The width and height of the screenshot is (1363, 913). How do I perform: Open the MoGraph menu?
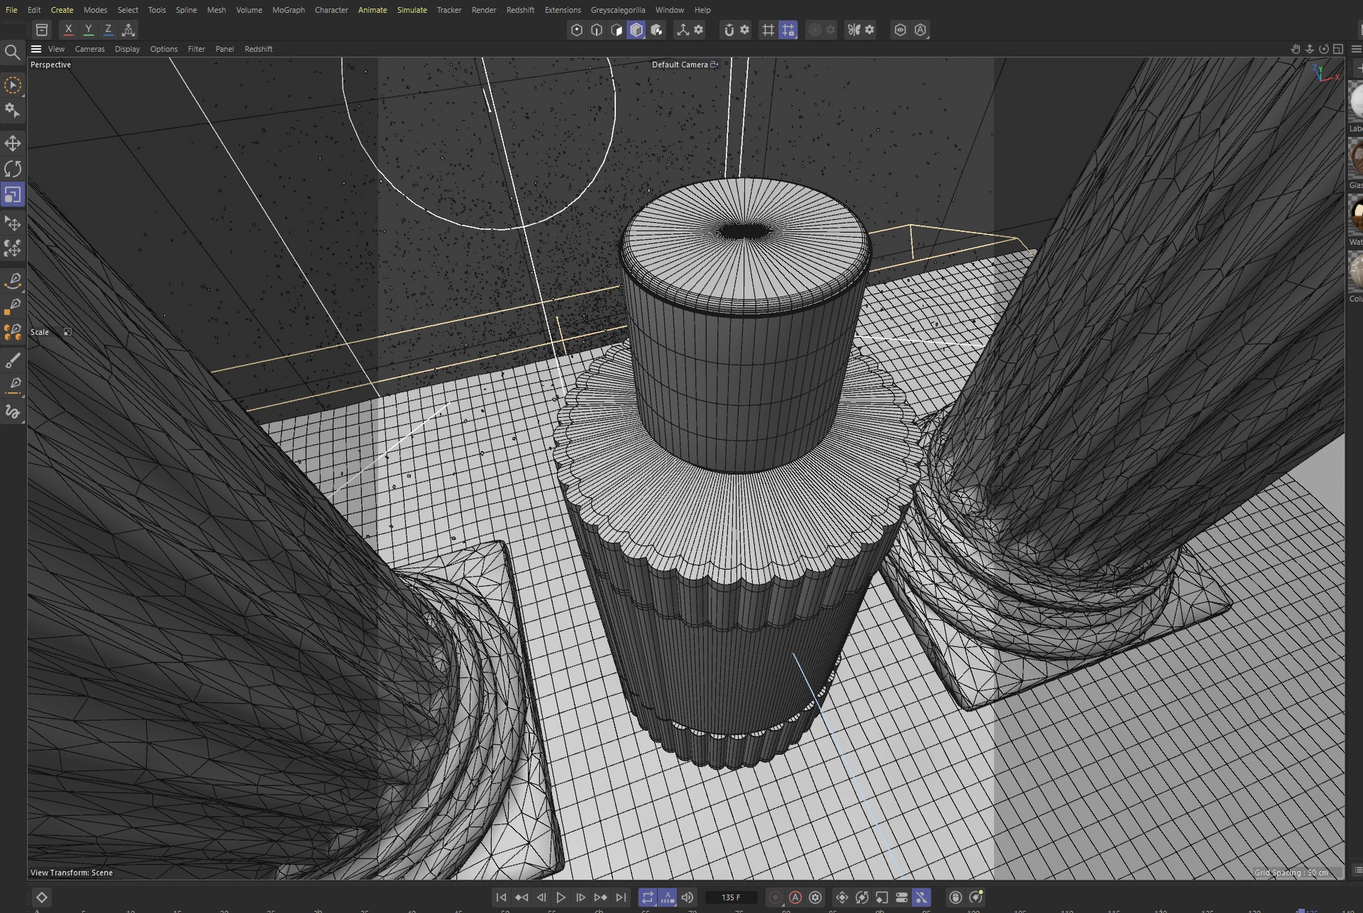point(288,10)
